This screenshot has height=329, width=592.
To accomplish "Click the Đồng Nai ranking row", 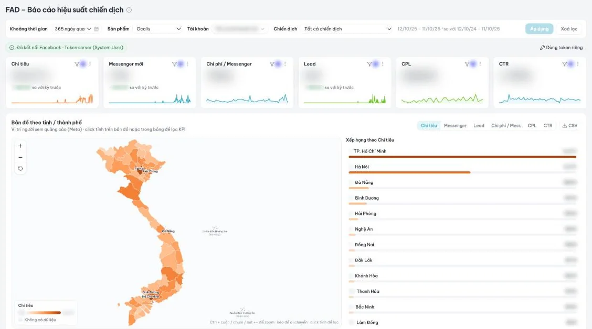I will coord(462,246).
